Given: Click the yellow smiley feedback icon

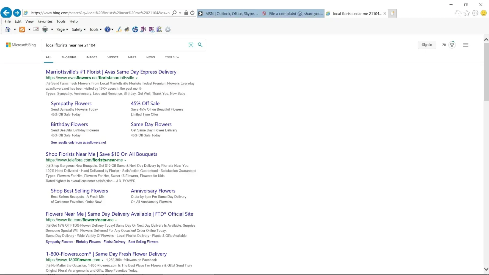Looking at the screenshot, I should click(483, 13).
